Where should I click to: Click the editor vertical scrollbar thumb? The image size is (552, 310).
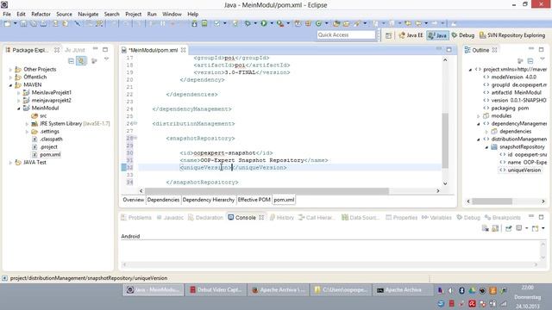point(445,140)
